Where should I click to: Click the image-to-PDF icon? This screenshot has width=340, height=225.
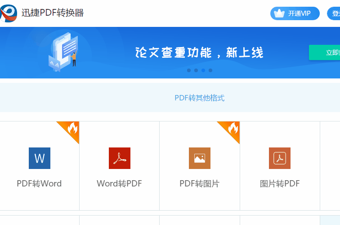[280, 158]
